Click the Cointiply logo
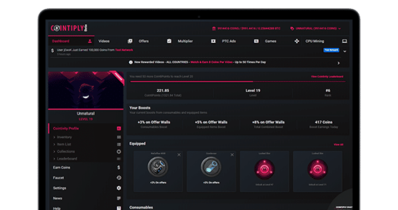 69,28
